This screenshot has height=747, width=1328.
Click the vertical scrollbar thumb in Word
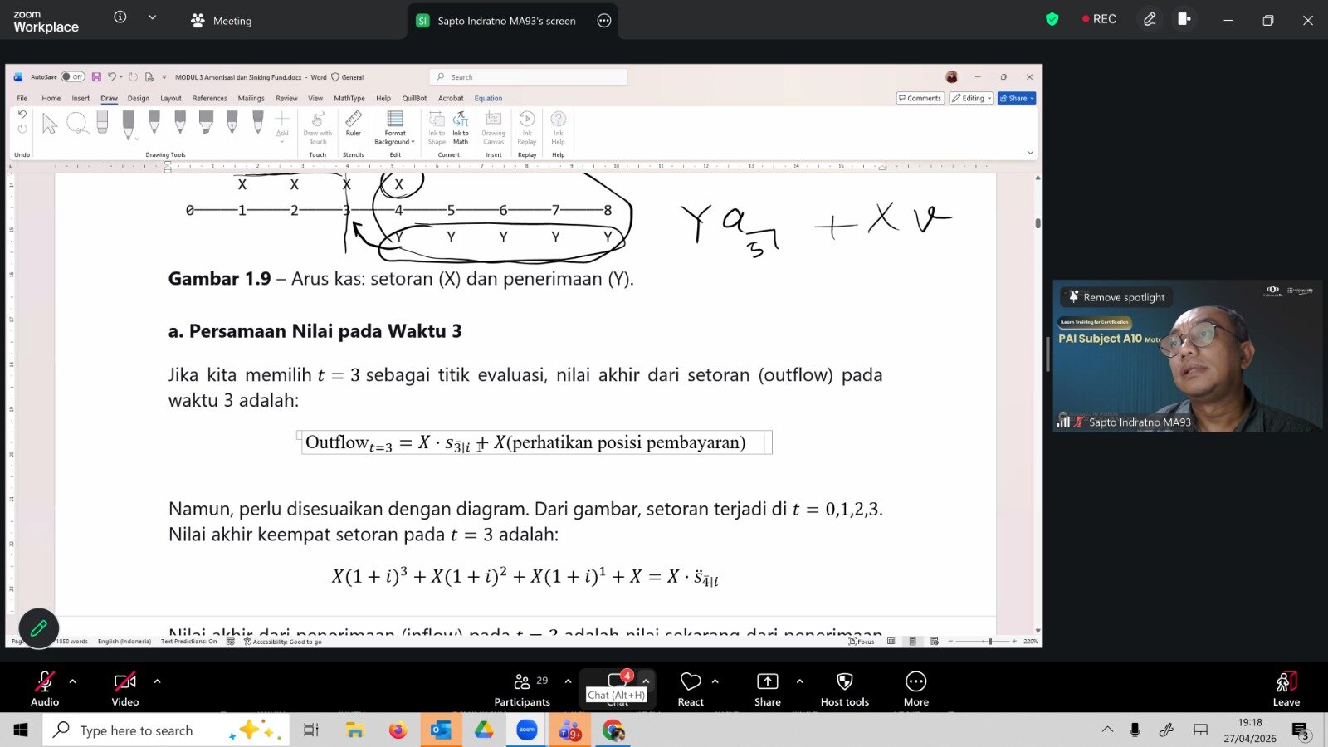pos(1037,223)
